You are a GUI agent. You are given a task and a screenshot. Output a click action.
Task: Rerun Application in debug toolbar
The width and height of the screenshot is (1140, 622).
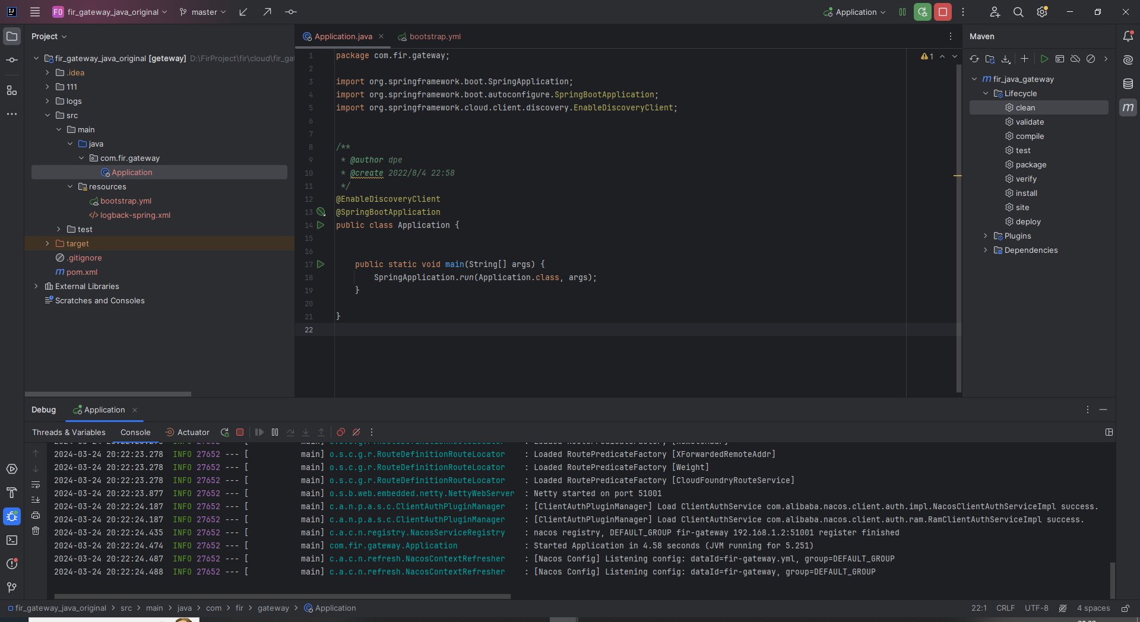click(224, 432)
